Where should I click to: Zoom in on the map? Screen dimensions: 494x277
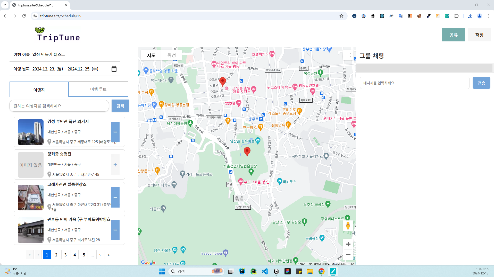coord(348,244)
